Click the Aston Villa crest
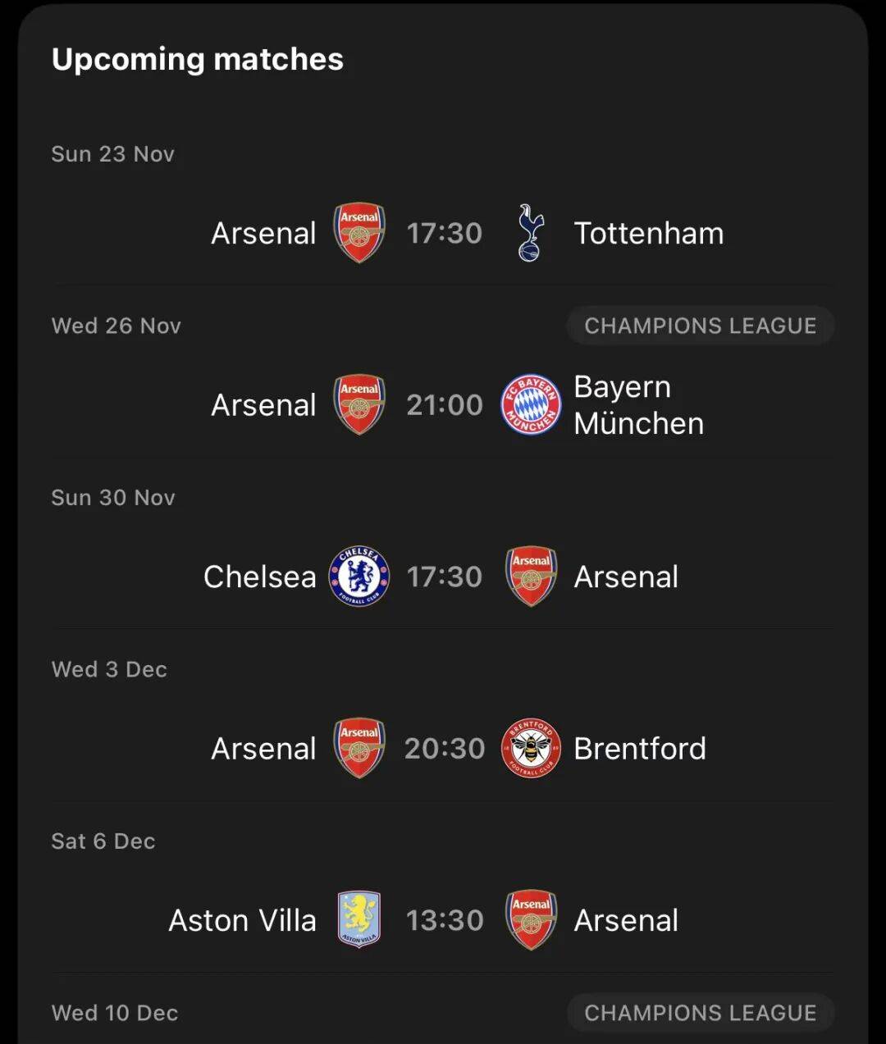 pyautogui.click(x=359, y=920)
